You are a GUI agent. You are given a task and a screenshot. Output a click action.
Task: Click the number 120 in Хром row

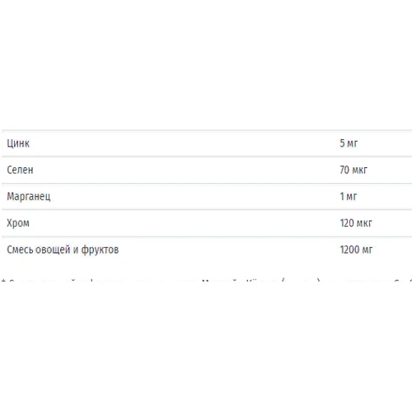(347, 223)
